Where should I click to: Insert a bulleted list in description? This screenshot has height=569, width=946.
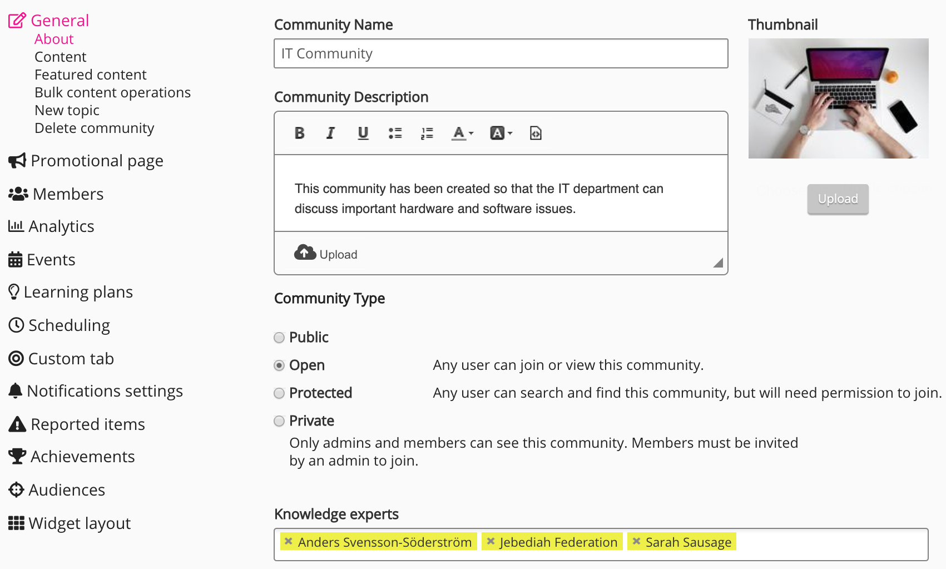(395, 133)
